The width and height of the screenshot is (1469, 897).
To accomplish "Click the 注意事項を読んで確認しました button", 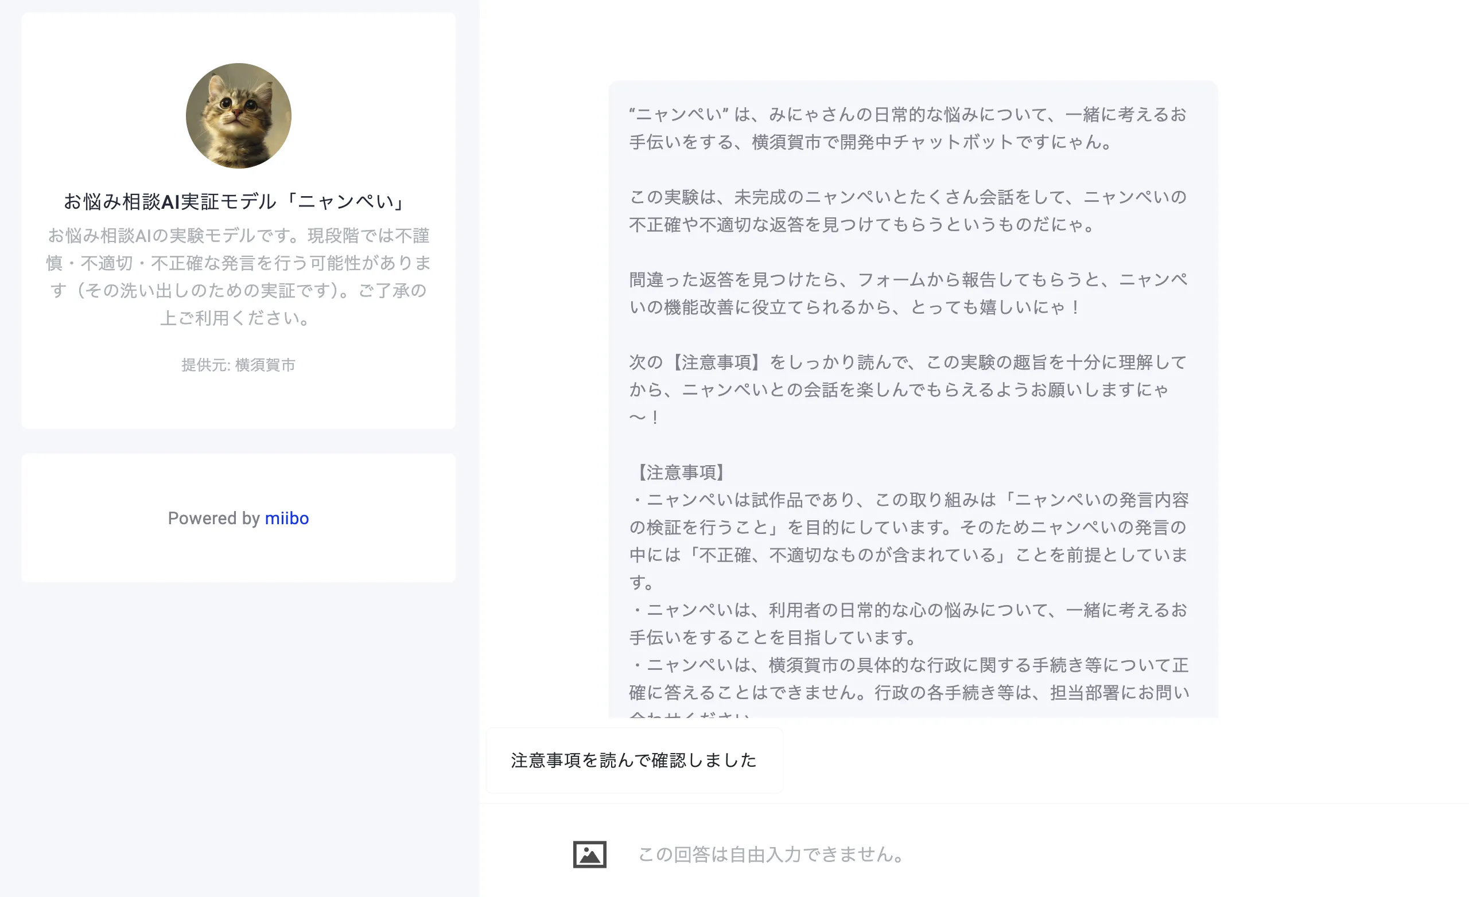I will (x=634, y=760).
